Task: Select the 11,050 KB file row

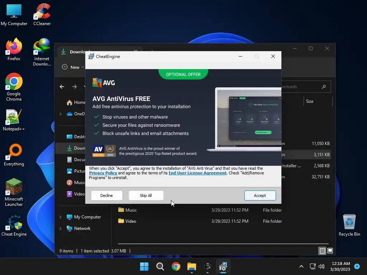Action: click(306, 144)
